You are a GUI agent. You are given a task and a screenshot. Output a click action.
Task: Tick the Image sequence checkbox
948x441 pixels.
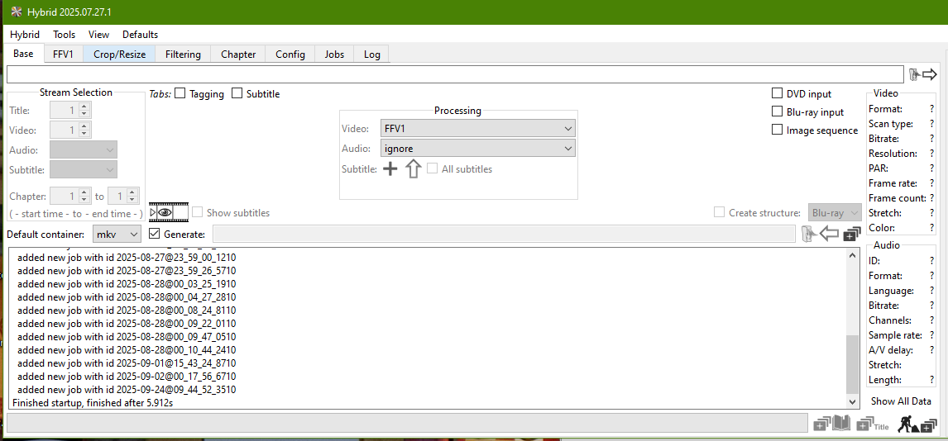point(777,130)
